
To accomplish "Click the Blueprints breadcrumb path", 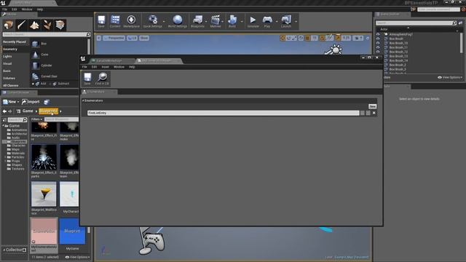I will click(x=49, y=111).
